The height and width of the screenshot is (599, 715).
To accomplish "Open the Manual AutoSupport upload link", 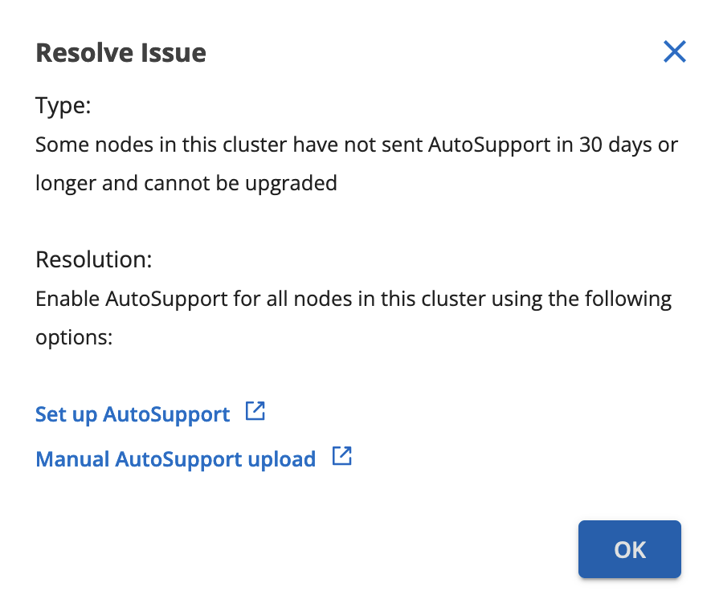I will [175, 459].
